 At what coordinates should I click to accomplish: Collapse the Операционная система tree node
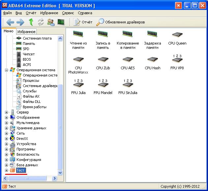point(6,70)
